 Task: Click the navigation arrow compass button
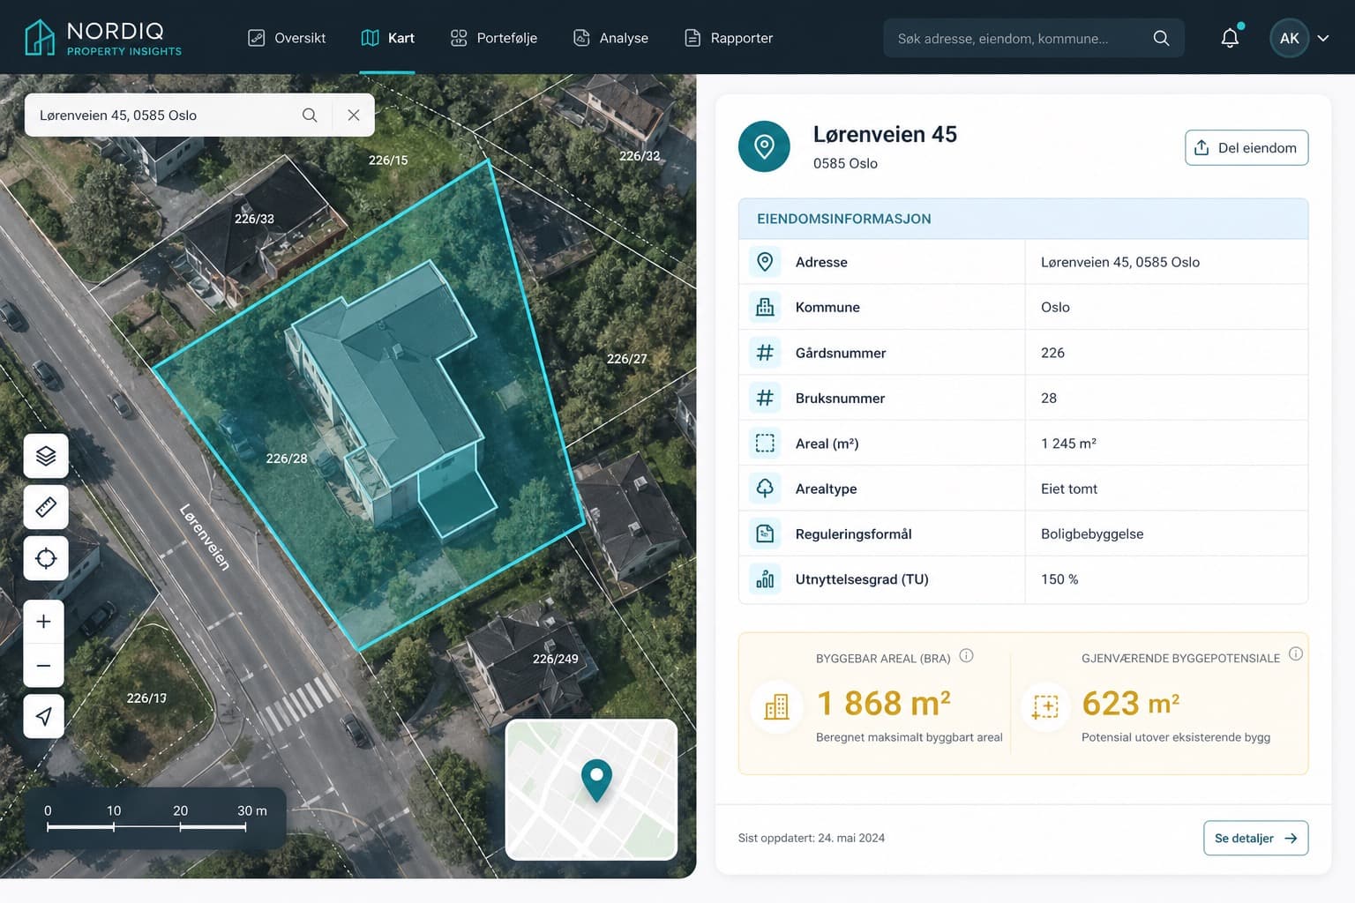(43, 716)
